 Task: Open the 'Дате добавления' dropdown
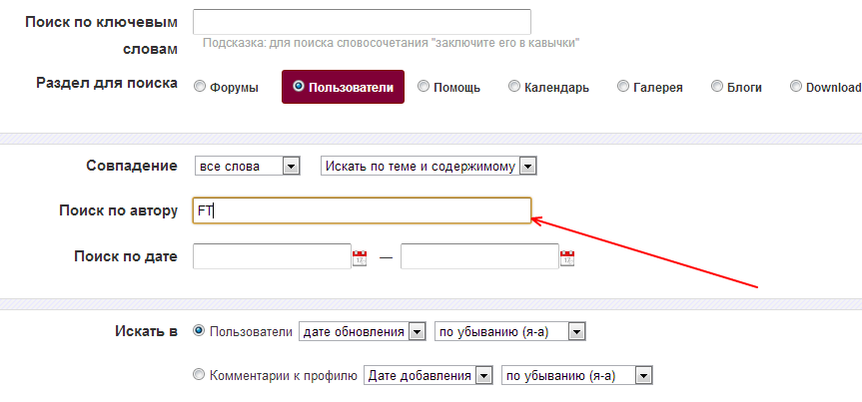pos(428,376)
